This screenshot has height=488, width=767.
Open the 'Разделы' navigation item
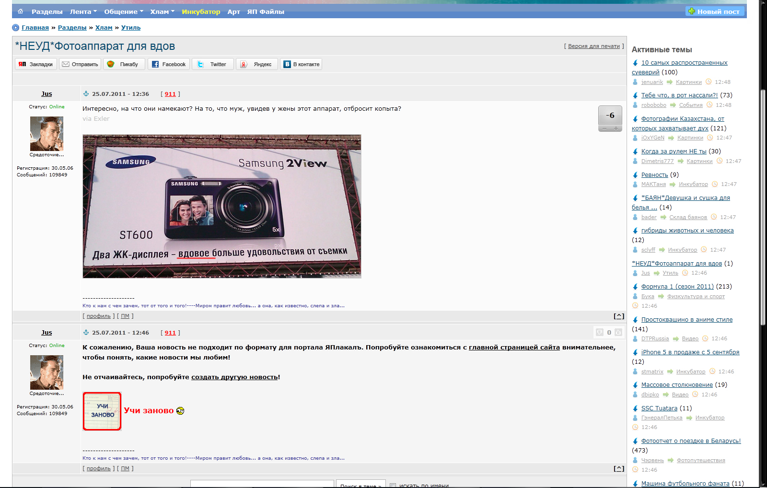(47, 12)
